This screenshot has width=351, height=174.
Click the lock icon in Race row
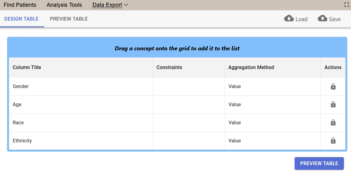[333, 123]
